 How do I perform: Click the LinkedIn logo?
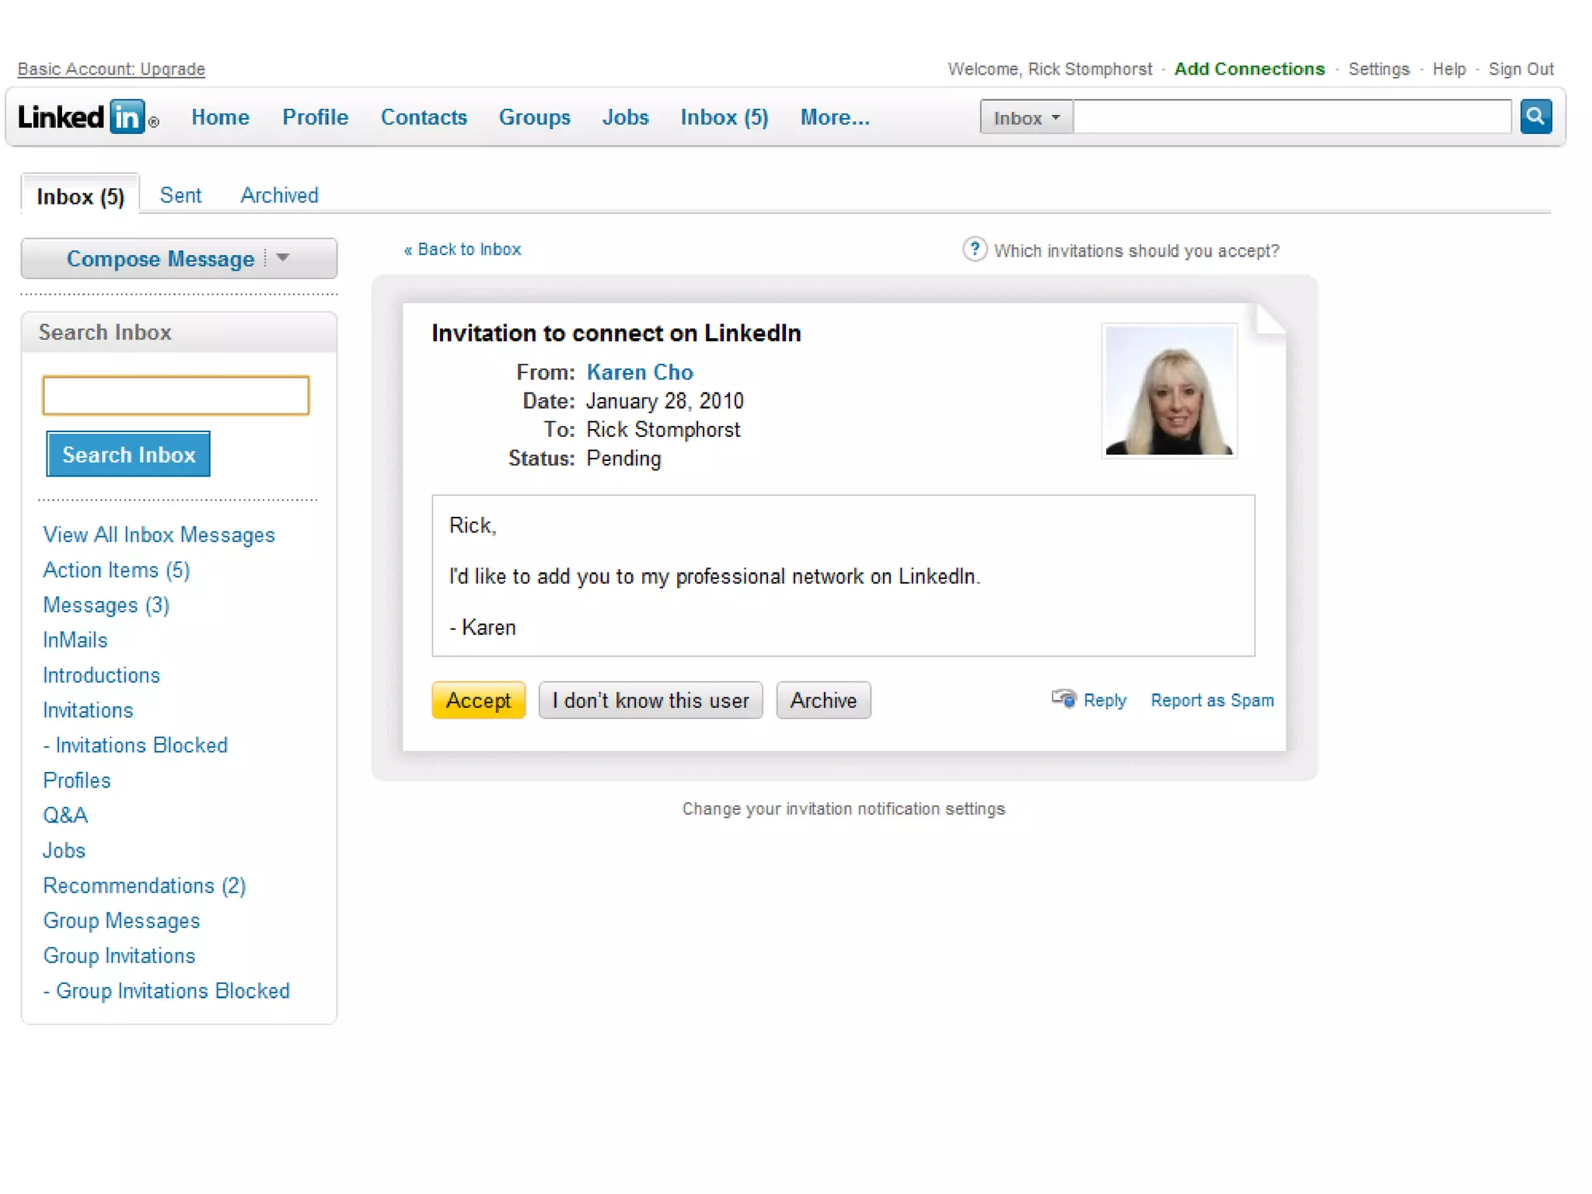pos(82,117)
